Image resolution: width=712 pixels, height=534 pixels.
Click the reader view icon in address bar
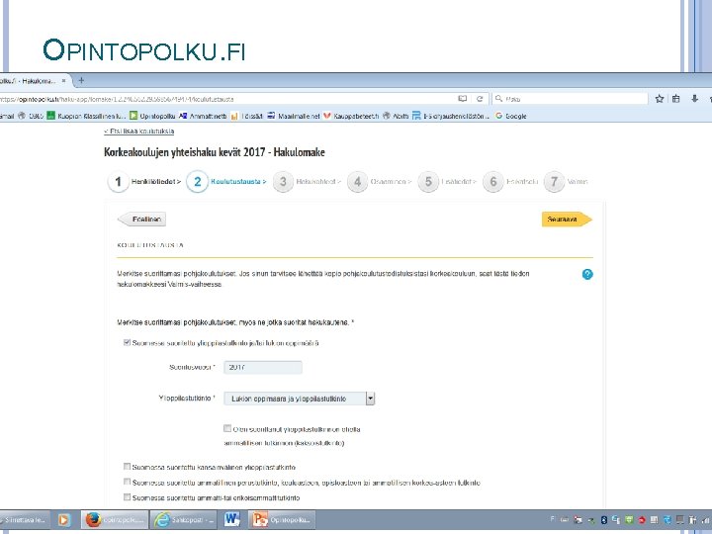(x=462, y=99)
